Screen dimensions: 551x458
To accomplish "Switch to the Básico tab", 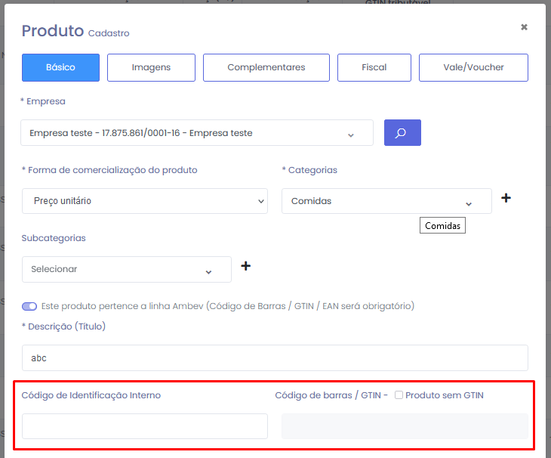I will [x=60, y=67].
